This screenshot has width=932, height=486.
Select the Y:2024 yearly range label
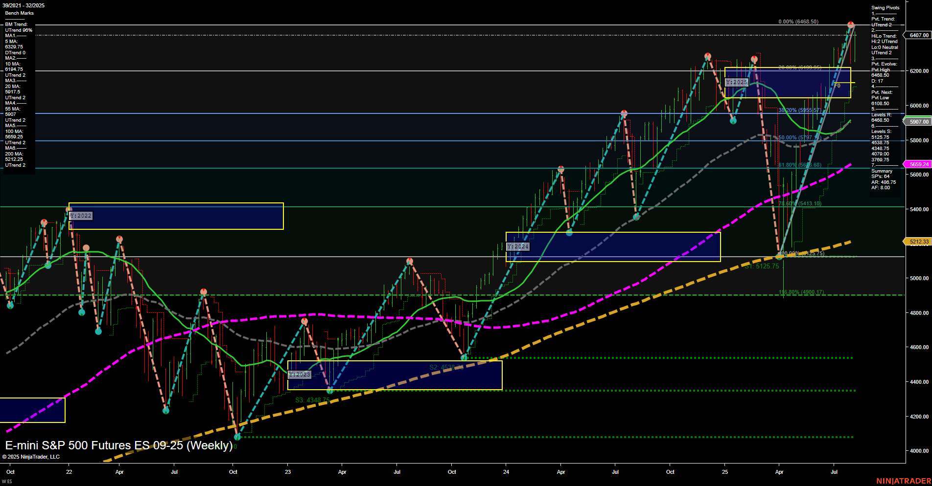(518, 246)
